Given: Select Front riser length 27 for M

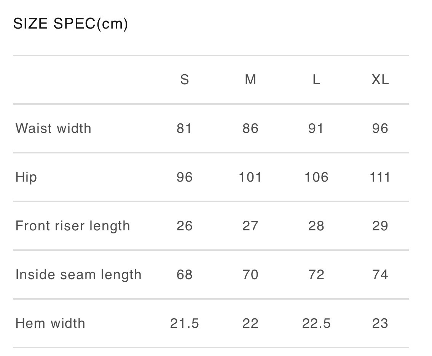Looking at the screenshot, I should pos(250,226).
